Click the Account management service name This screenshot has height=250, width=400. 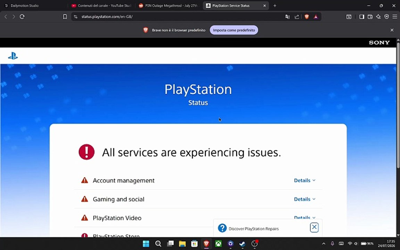tap(124, 181)
